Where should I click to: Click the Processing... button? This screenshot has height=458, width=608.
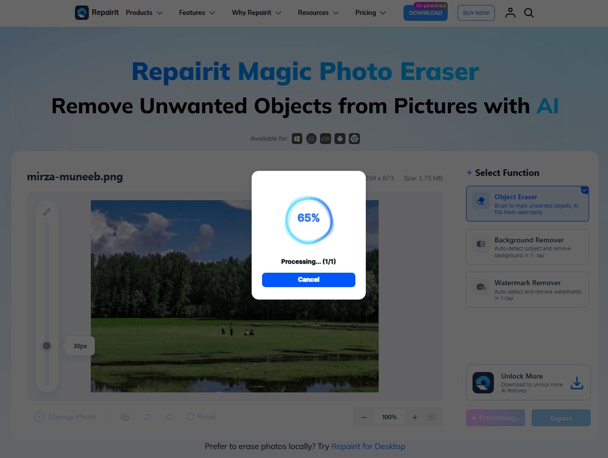click(496, 418)
